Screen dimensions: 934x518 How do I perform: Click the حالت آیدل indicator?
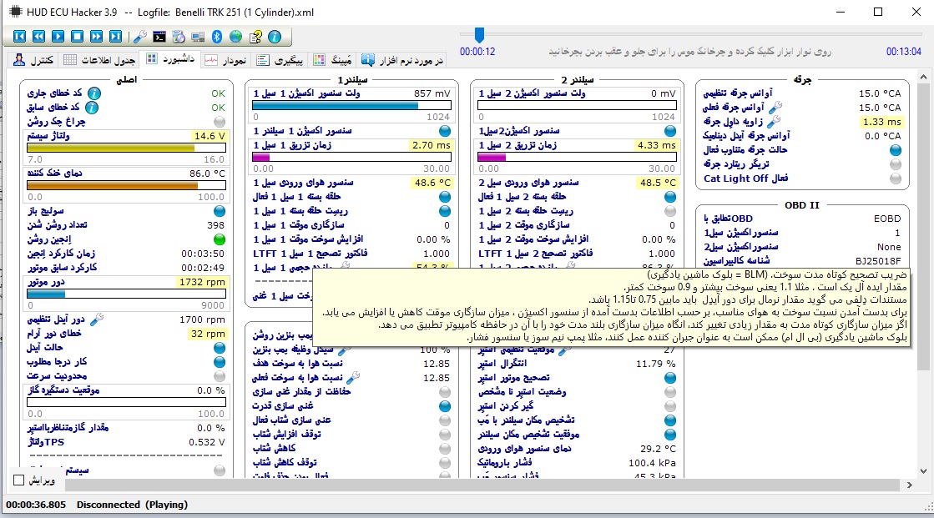pos(220,347)
